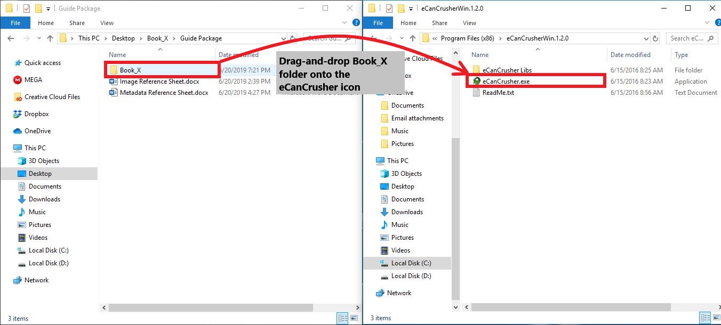The image size is (721, 325).
Task: Open address bar history dropdown in Guide Package window
Action: click(284, 38)
